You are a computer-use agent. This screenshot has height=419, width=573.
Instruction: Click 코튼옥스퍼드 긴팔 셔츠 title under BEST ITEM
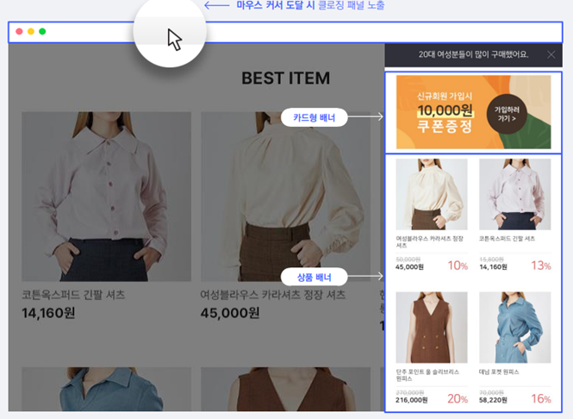73,295
